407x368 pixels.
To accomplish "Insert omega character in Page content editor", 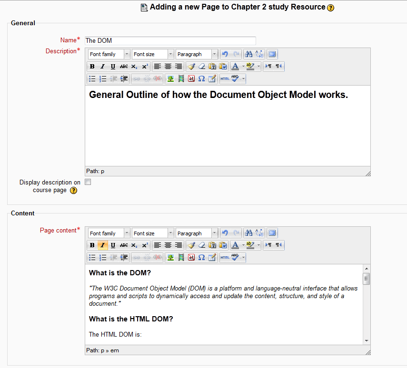I will [202, 258].
